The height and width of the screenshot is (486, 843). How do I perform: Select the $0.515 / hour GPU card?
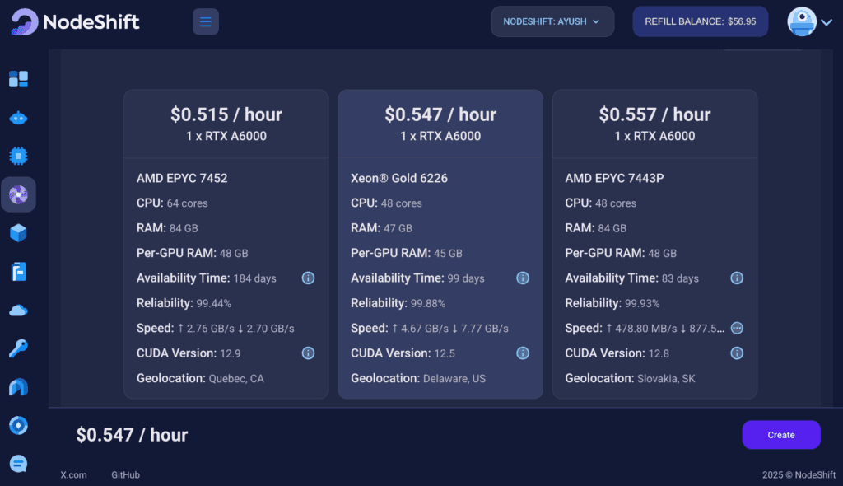[x=226, y=244]
